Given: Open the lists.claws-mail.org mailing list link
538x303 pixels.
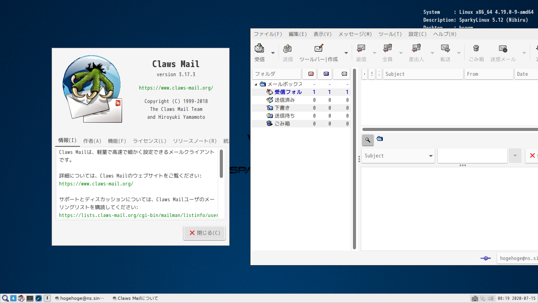Looking at the screenshot, I should pyautogui.click(x=138, y=215).
